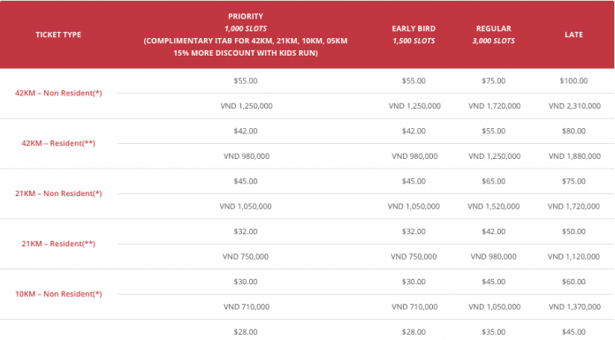Viewport: 615px width, 340px height.
Task: Click the $100.00 late price for 42KM
Action: point(573,80)
